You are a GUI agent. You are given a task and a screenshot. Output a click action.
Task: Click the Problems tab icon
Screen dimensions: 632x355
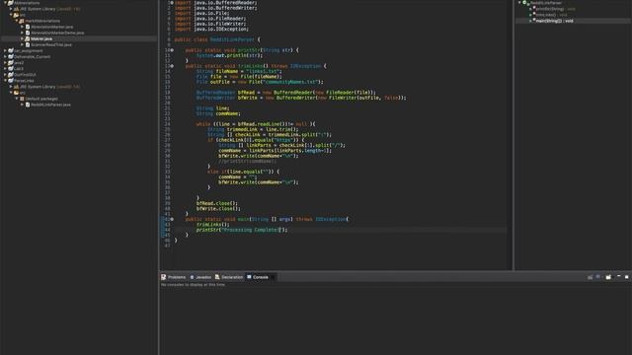pyautogui.click(x=164, y=277)
